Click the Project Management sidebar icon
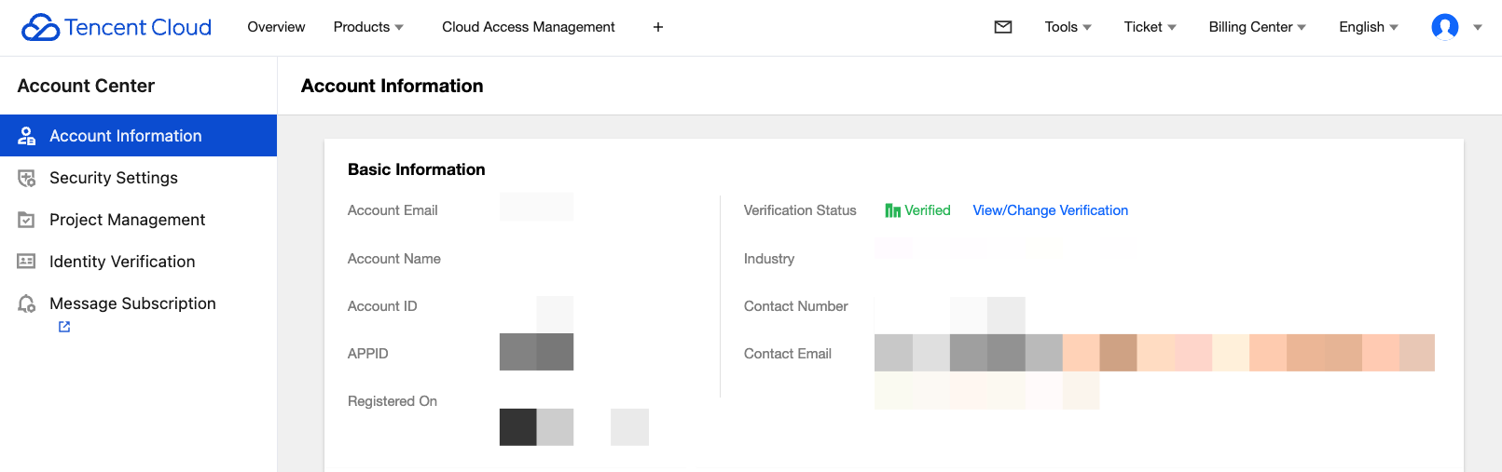 coord(27,220)
